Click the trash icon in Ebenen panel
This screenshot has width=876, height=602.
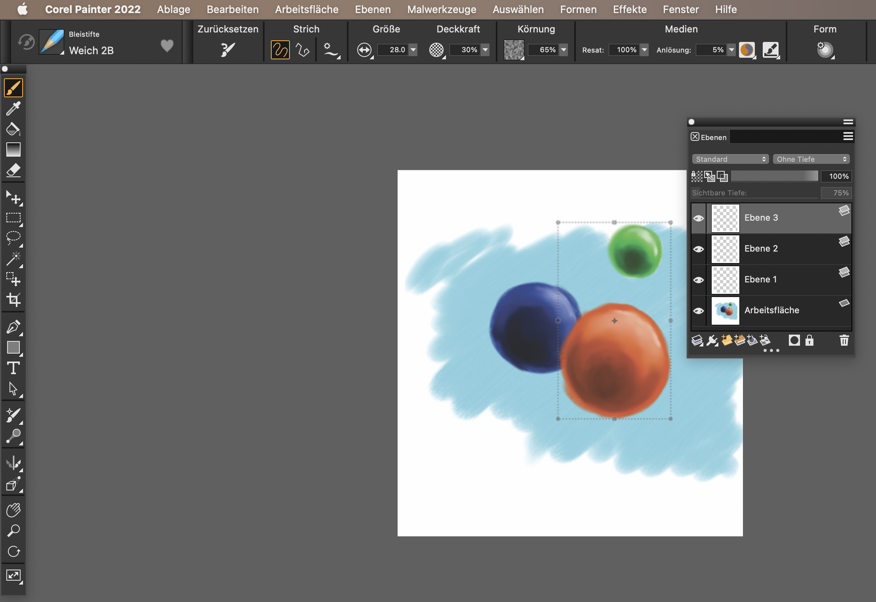pos(844,341)
